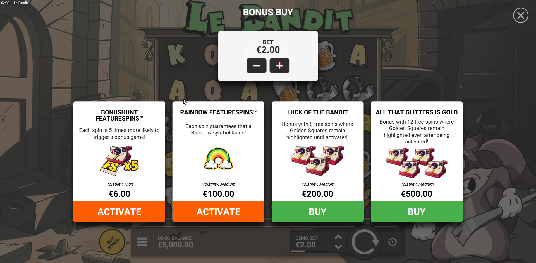This screenshot has width=536, height=263.
Task: Buy Luck of the Bandit bonus
Action: [x=317, y=212]
